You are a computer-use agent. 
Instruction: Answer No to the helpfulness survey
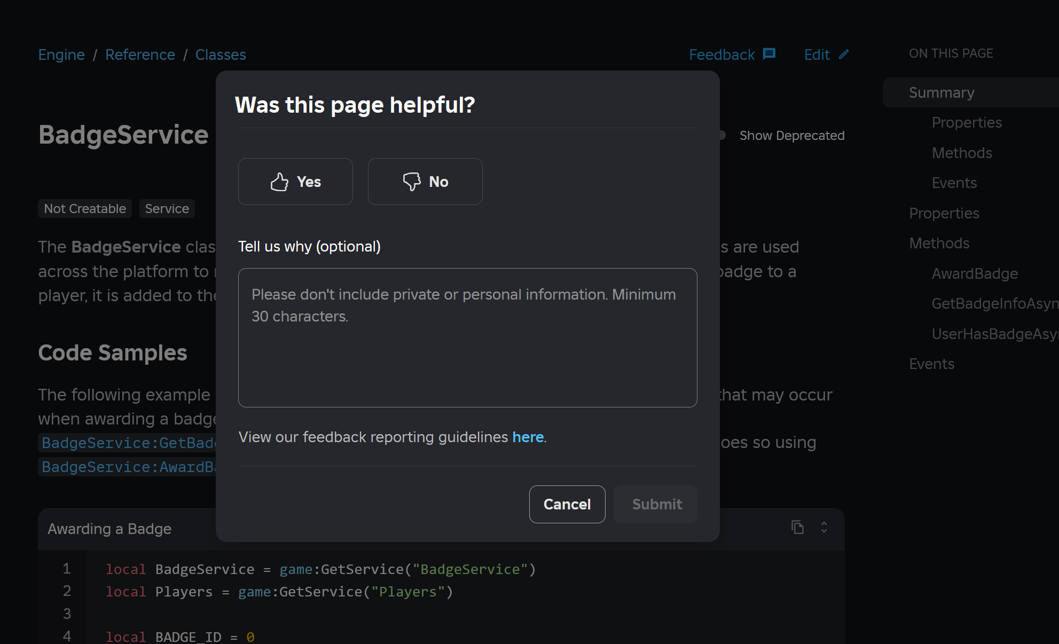coord(425,182)
